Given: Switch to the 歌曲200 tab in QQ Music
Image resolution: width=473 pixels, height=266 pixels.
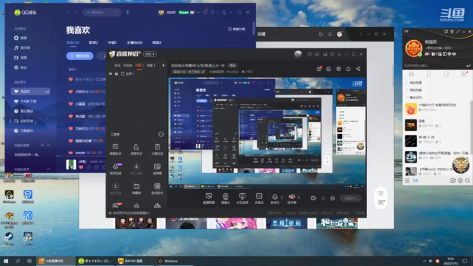Looking at the screenshot, I should click(73, 43).
